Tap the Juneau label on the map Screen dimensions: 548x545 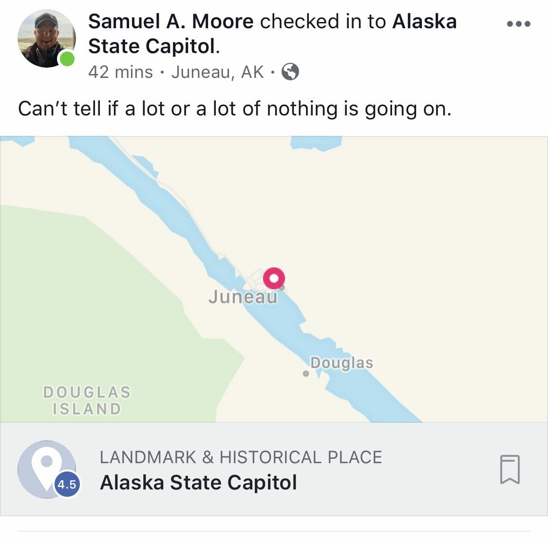pos(243,297)
